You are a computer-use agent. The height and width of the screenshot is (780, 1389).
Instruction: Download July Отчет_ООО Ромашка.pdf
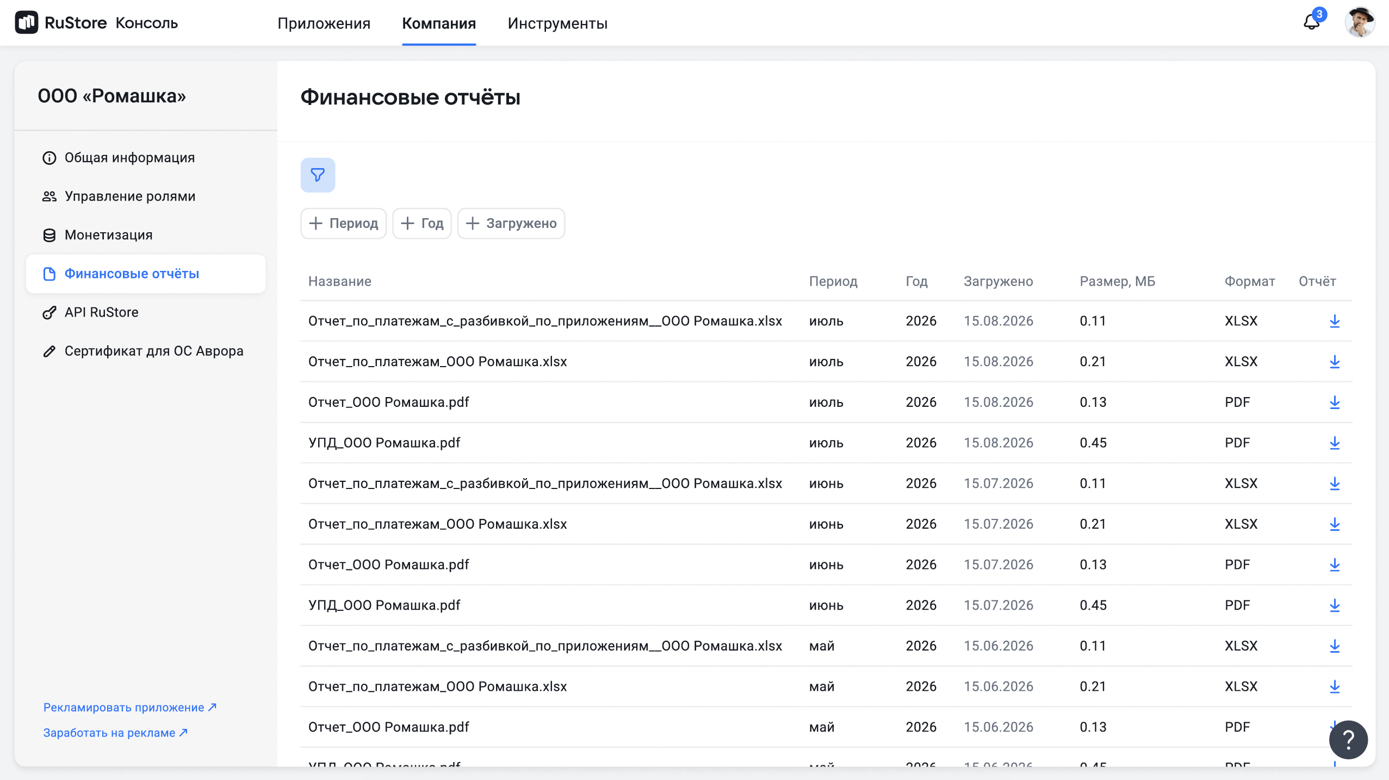pyautogui.click(x=1335, y=403)
